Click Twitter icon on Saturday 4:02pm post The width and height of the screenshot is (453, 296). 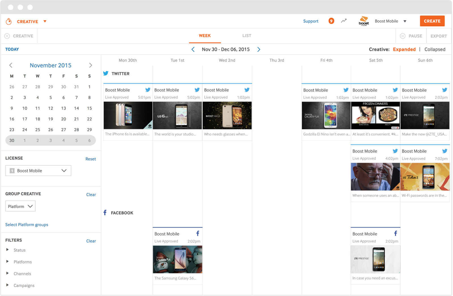coord(395,151)
